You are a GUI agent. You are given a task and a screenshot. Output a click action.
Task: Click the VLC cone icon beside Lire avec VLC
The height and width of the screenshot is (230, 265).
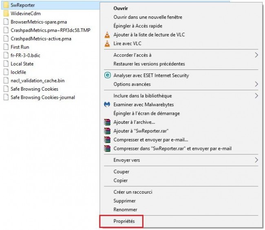coord(107,44)
